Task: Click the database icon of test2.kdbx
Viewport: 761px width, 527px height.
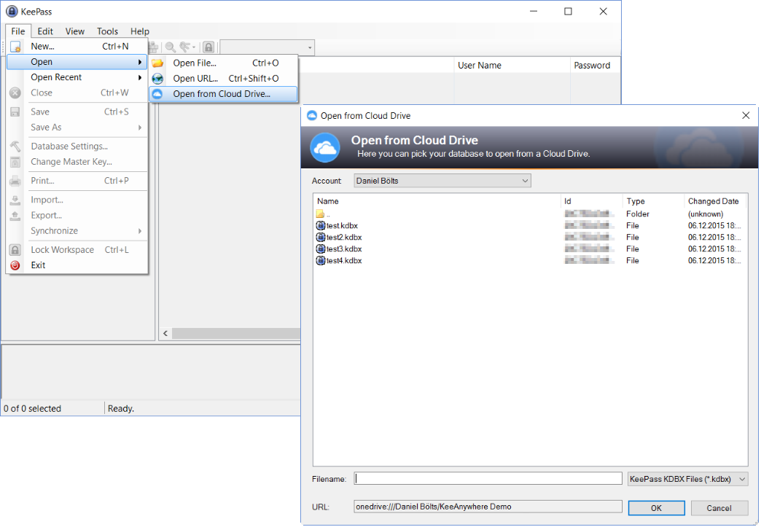Action: pyautogui.click(x=320, y=238)
